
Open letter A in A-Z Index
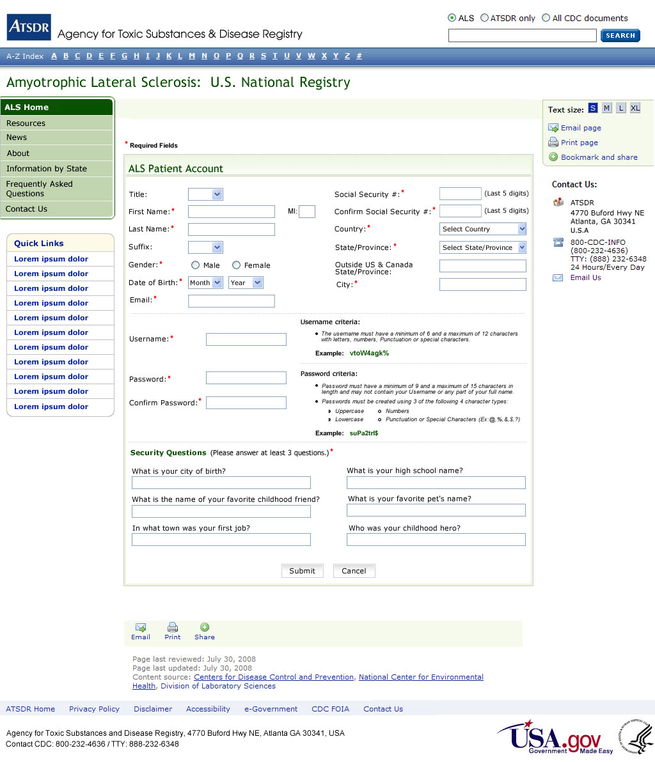[54, 56]
